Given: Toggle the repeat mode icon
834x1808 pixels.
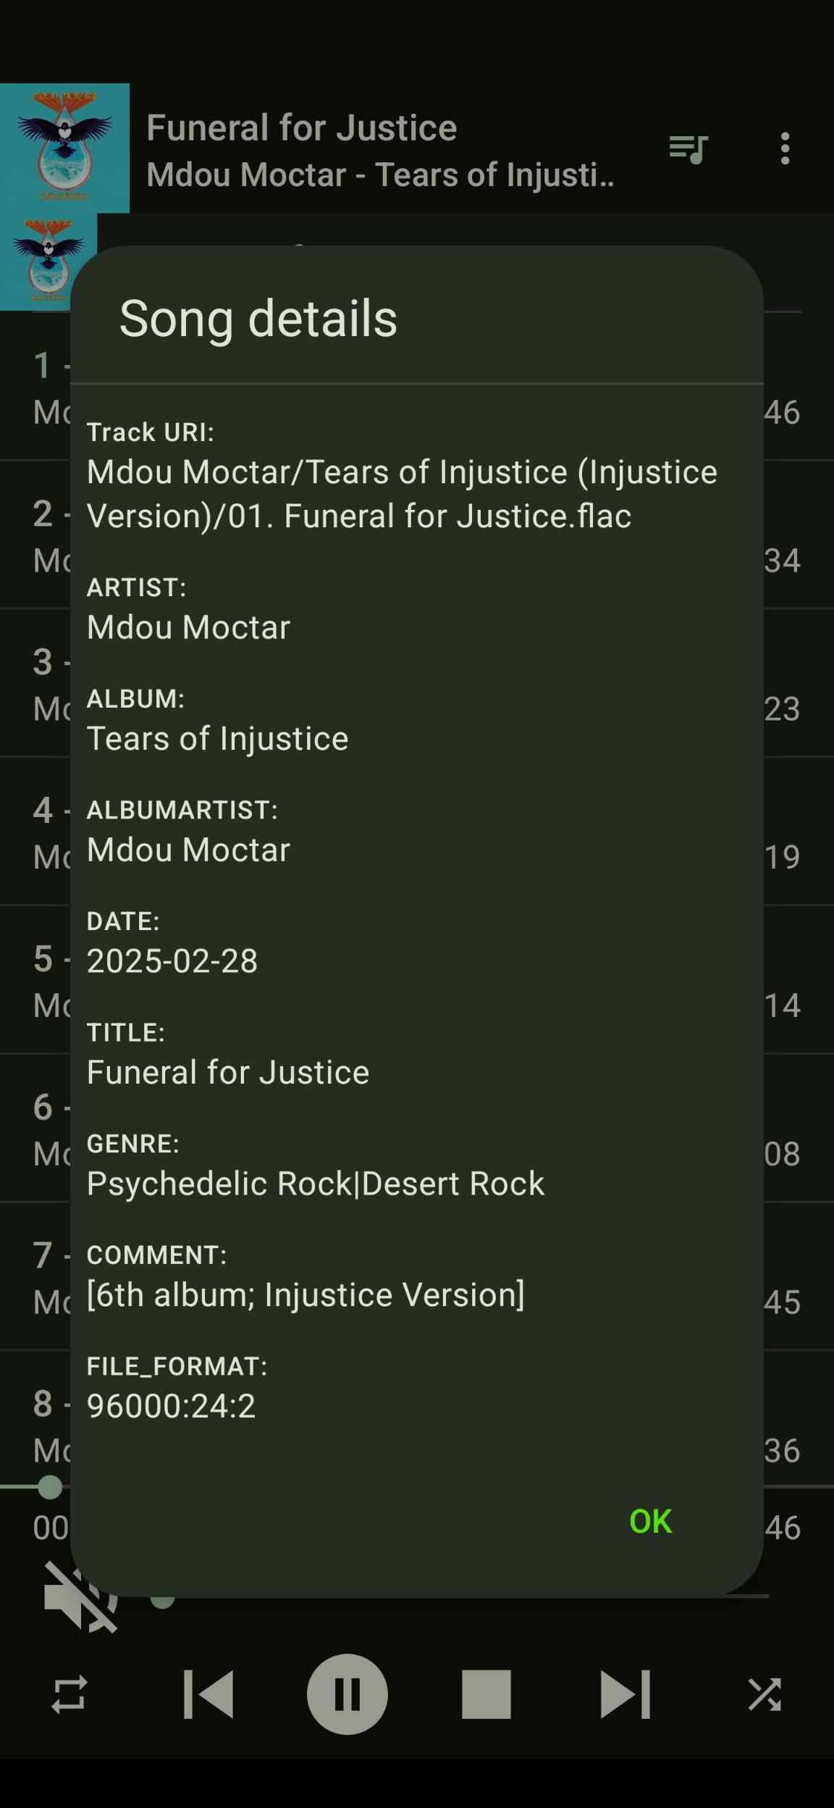Looking at the screenshot, I should tap(69, 1694).
